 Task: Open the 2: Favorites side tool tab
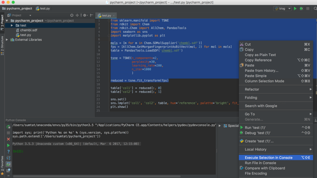pyautogui.click(x=2, y=165)
